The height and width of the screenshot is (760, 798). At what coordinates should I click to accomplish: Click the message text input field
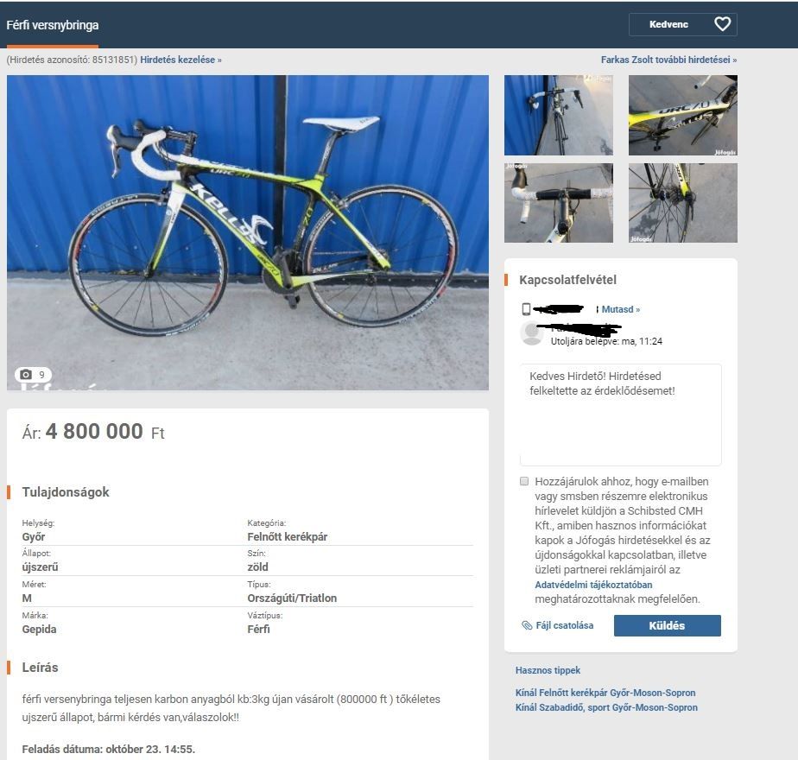(620, 415)
